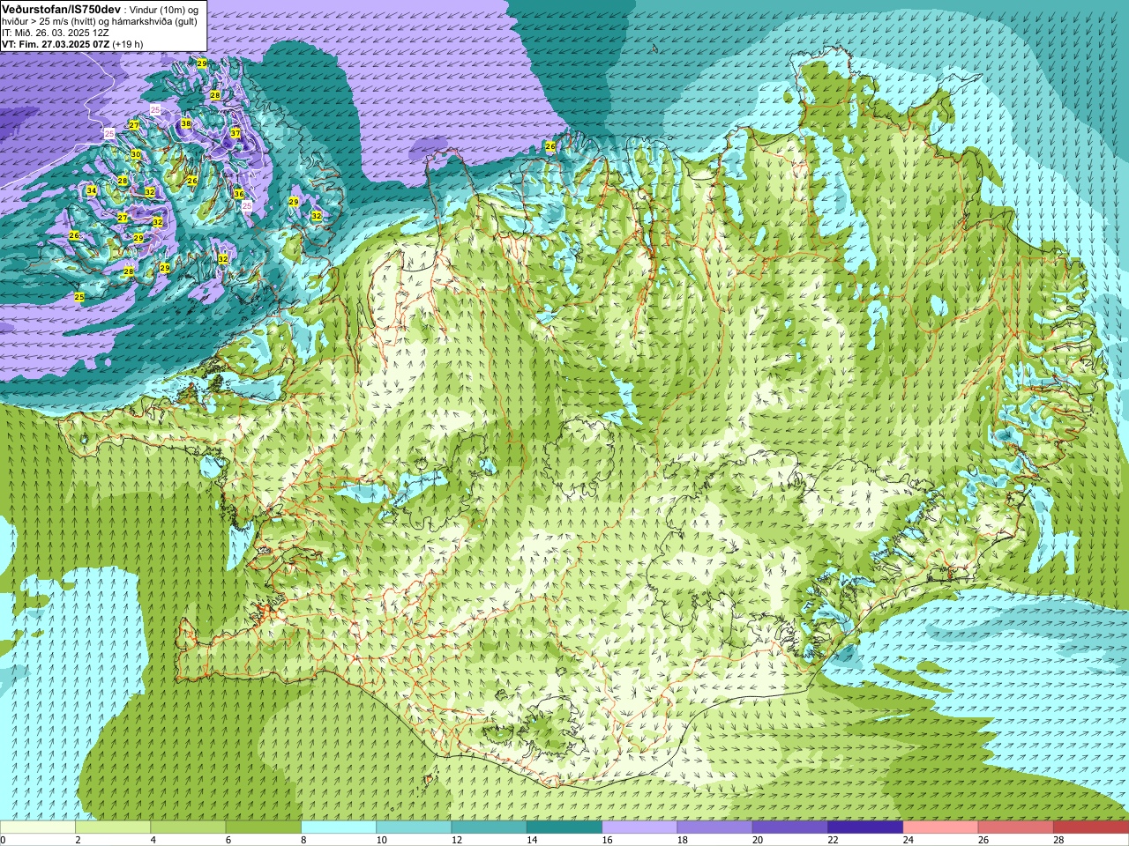Image resolution: width=1129 pixels, height=846 pixels.
Task: Click the legend scale label 22
Action: pyautogui.click(x=833, y=840)
